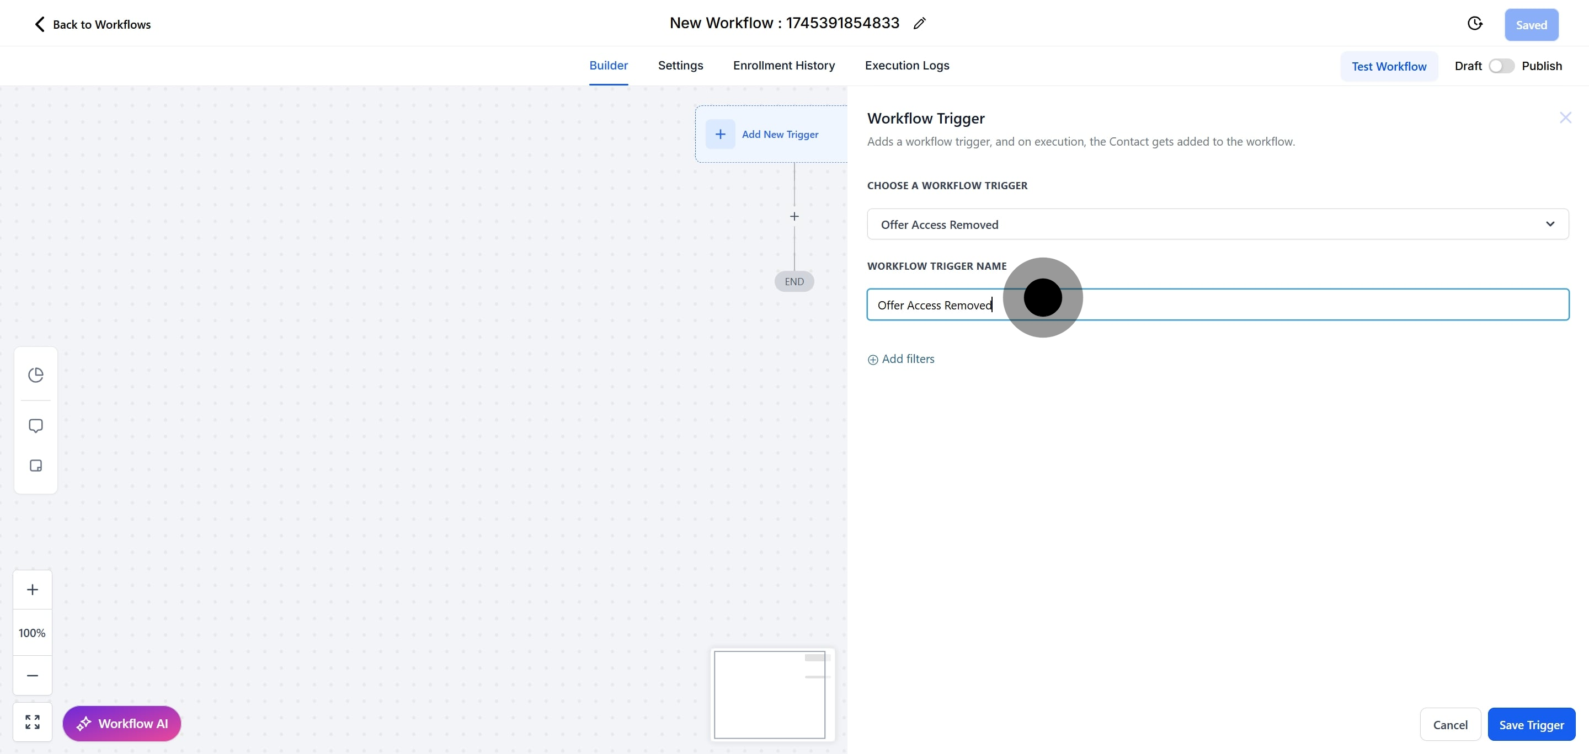Open the version history clock icon

click(x=1474, y=23)
